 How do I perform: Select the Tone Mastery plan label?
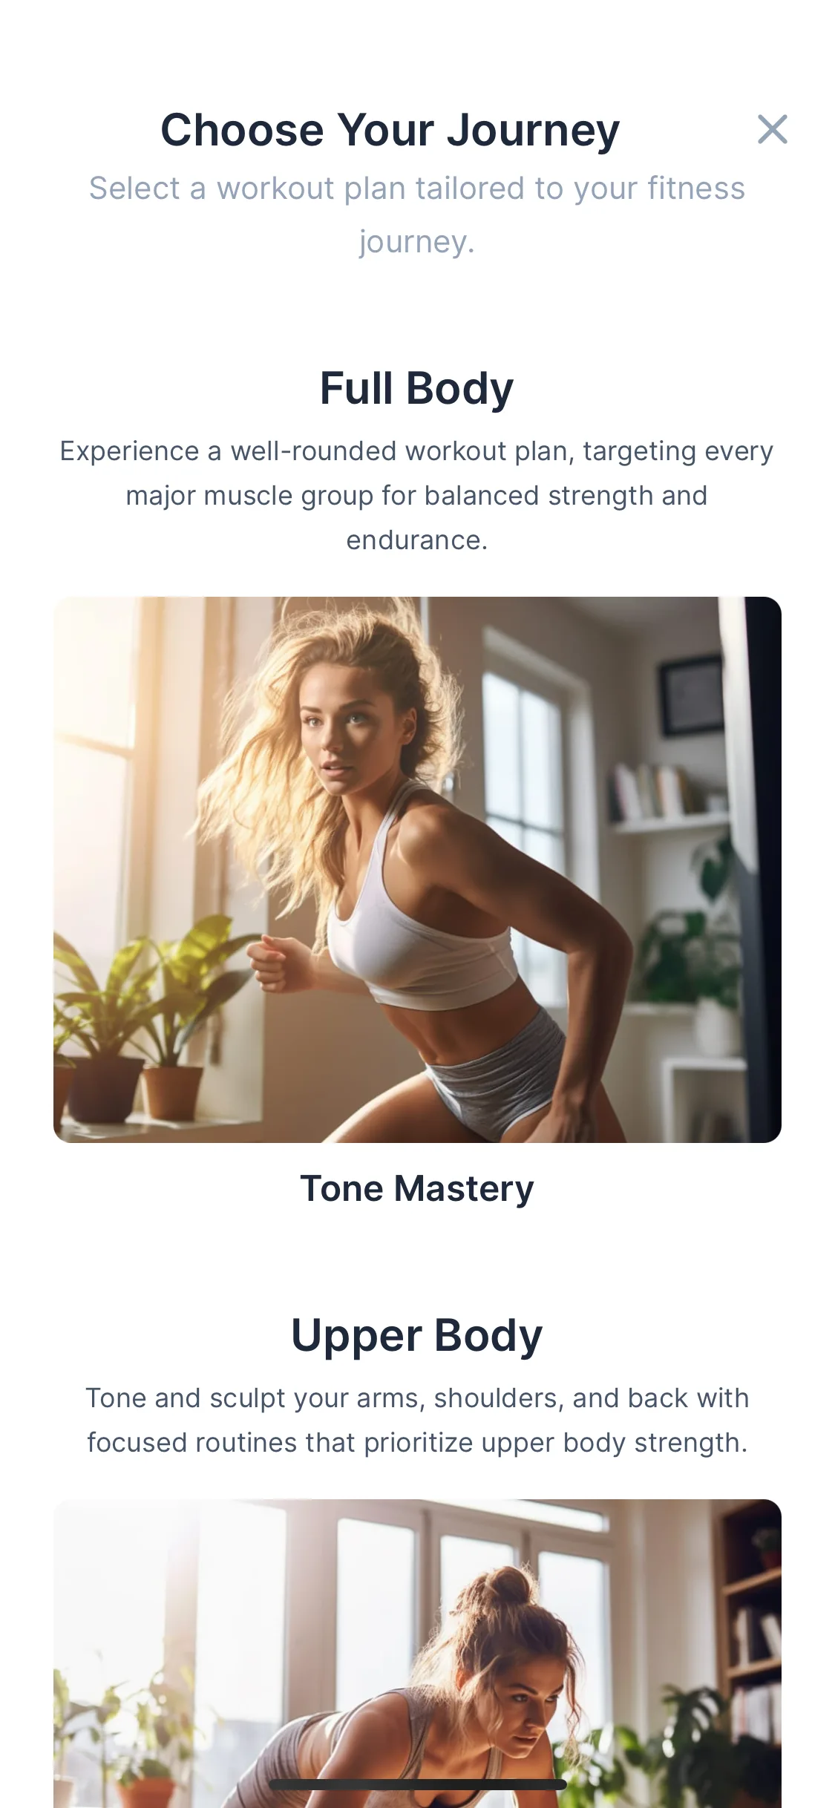click(417, 1188)
